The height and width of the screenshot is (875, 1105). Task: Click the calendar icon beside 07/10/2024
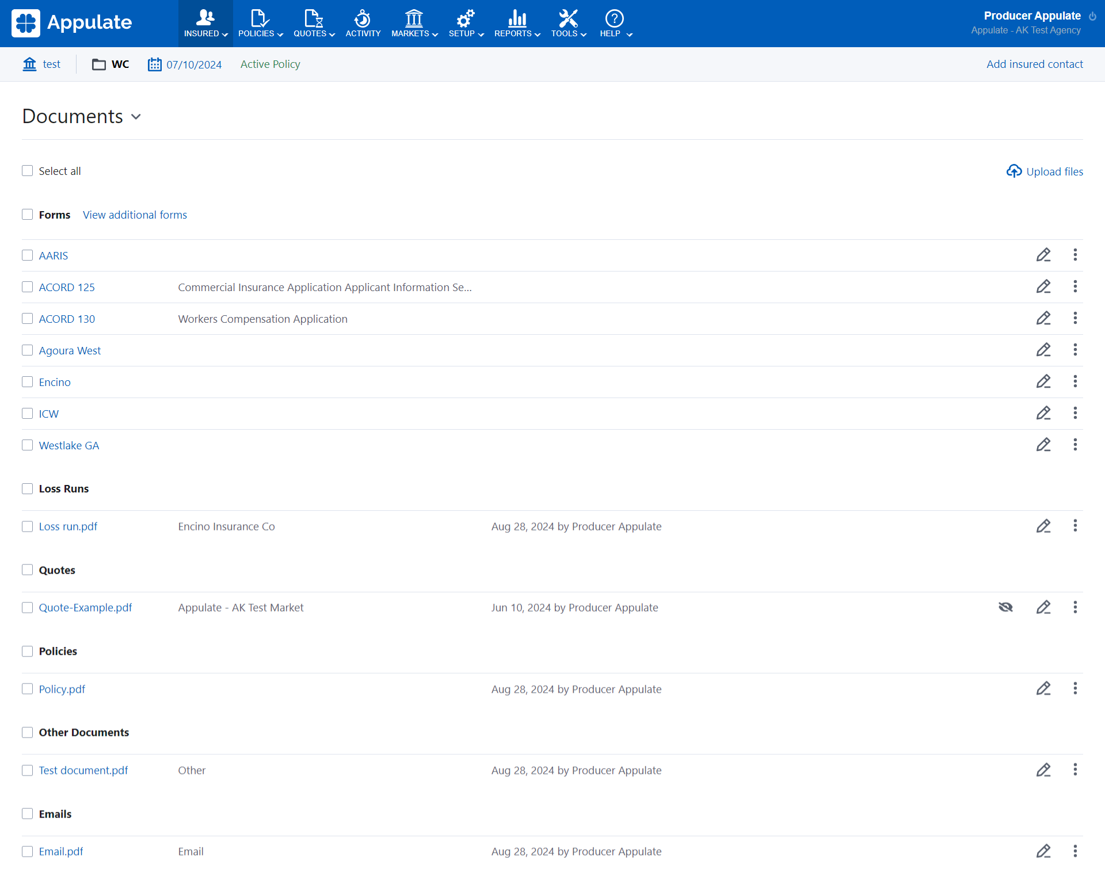coord(154,64)
